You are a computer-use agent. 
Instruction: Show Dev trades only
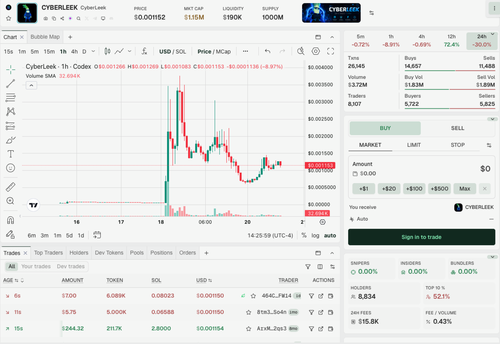tap(71, 266)
